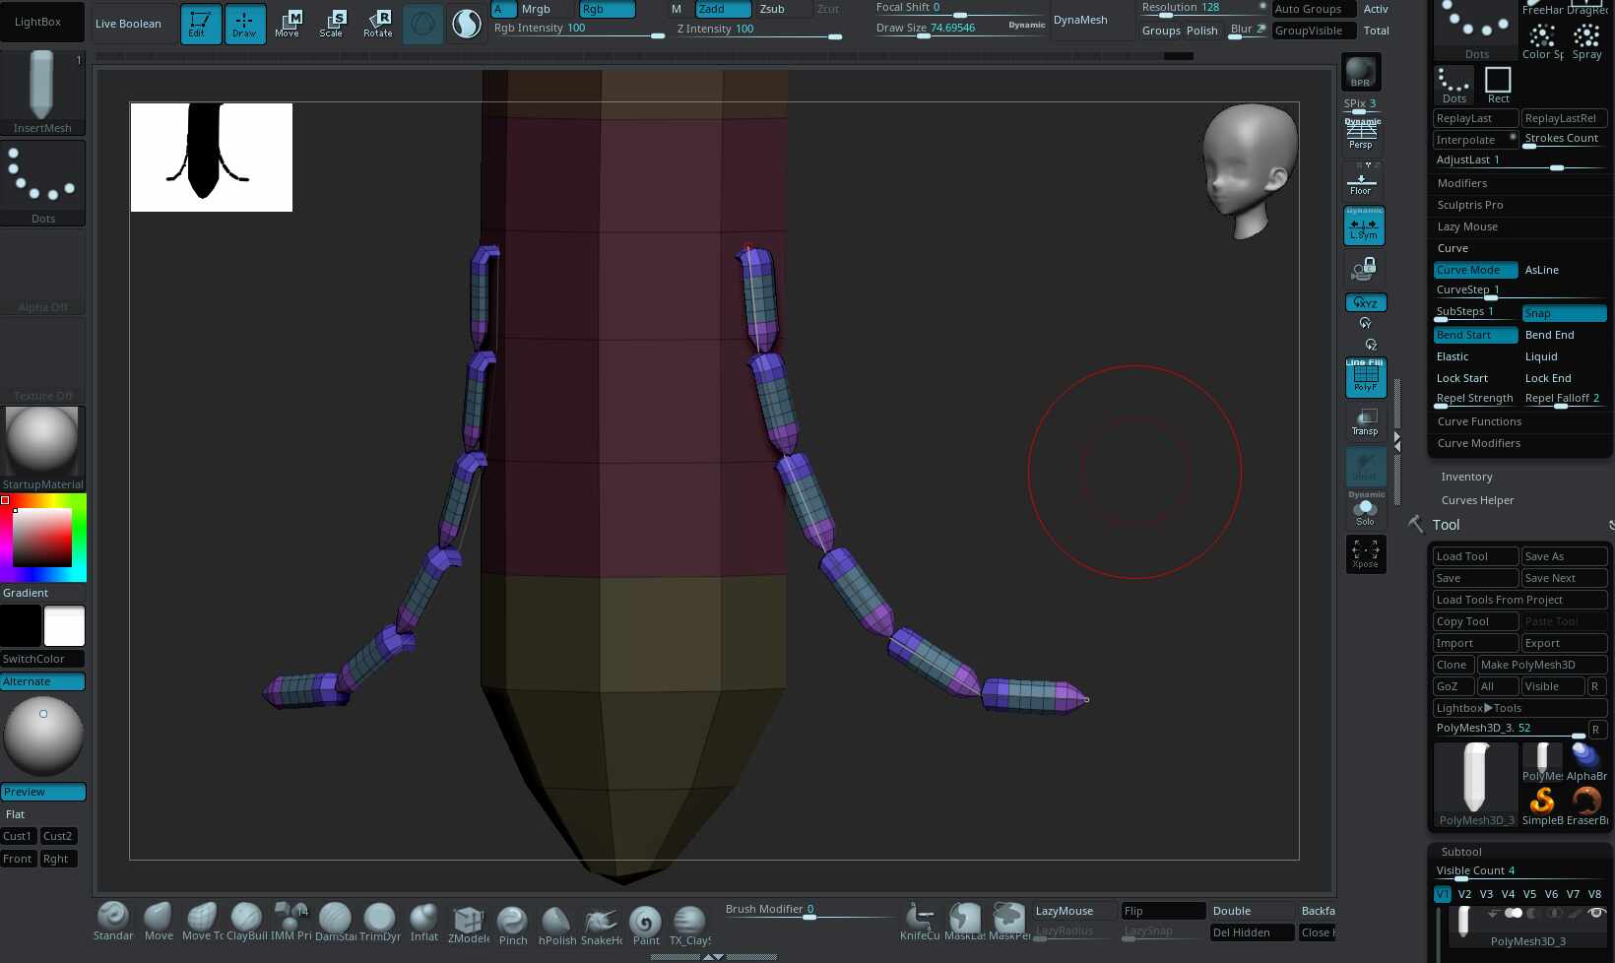Toggle Curve Mode on or off

[x=1475, y=270]
